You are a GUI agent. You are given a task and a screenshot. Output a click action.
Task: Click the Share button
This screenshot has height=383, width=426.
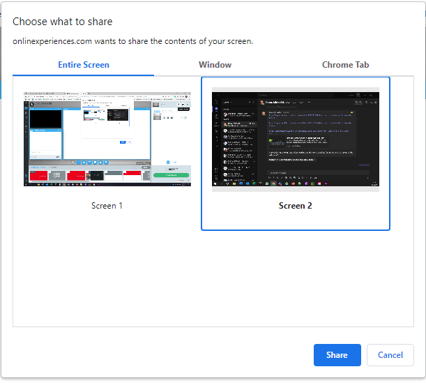337,355
